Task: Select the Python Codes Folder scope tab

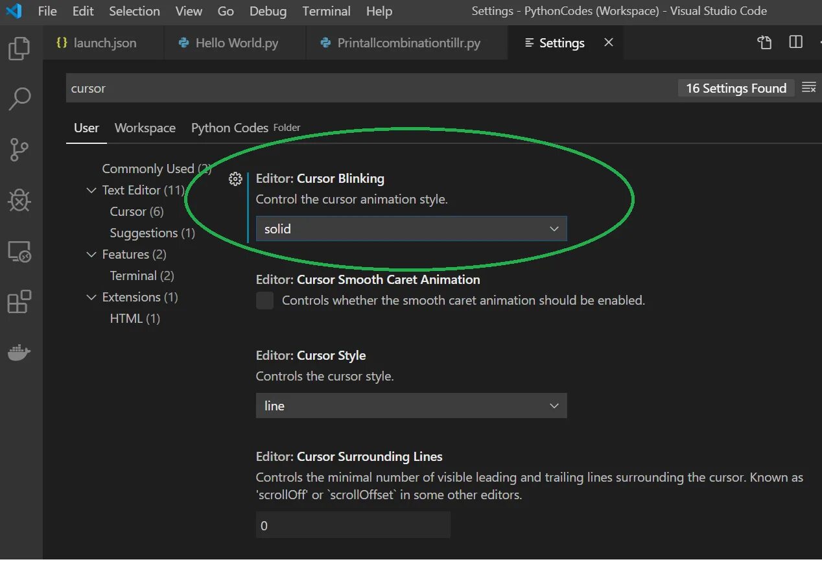Action: pos(246,128)
